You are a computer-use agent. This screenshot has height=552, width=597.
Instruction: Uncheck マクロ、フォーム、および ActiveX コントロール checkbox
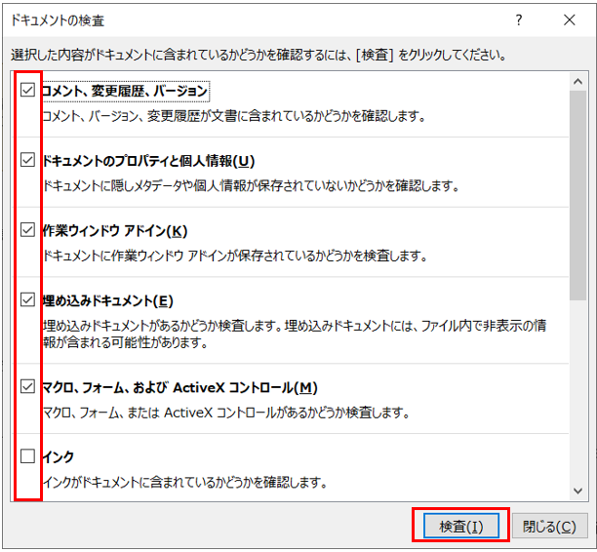[x=27, y=386]
